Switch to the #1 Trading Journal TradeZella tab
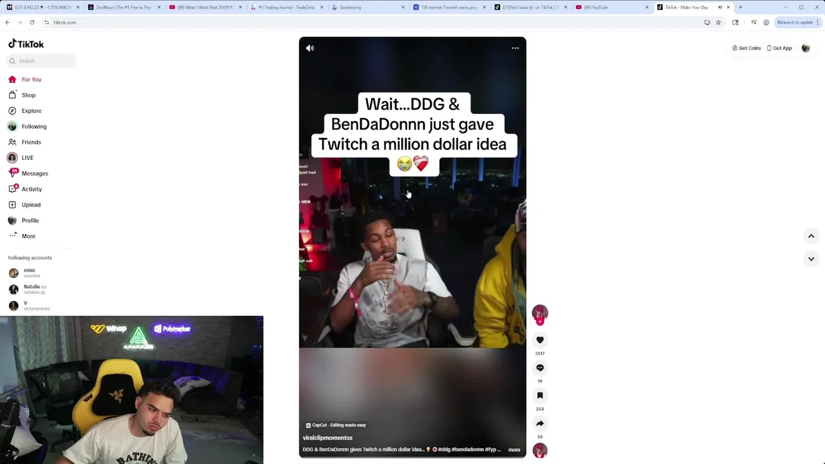Image resolution: width=825 pixels, height=464 pixels. point(286,7)
